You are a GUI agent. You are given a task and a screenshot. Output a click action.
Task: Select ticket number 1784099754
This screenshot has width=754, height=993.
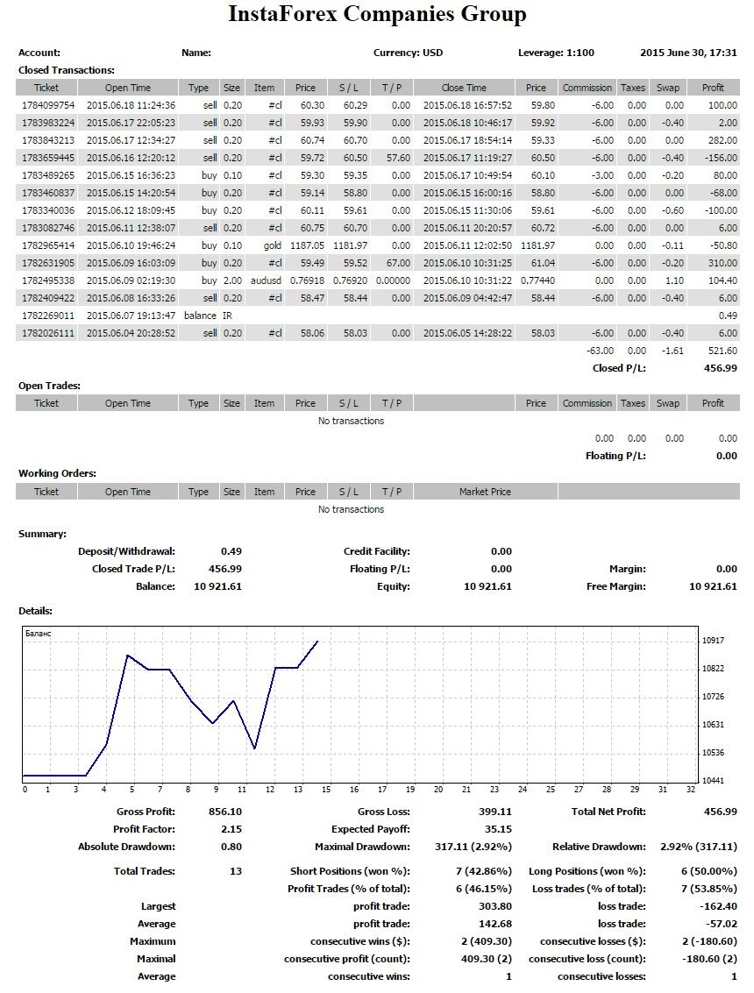pyautogui.click(x=48, y=105)
